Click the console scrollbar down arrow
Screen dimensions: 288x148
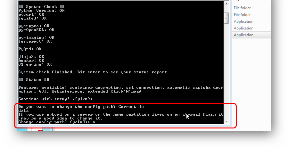tap(226, 121)
